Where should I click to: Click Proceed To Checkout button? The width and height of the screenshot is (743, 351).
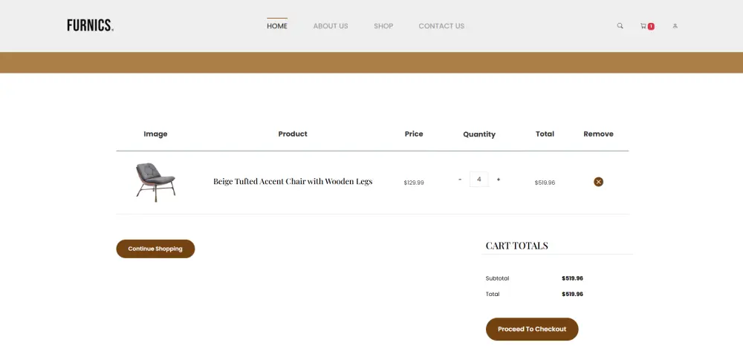coord(532,329)
